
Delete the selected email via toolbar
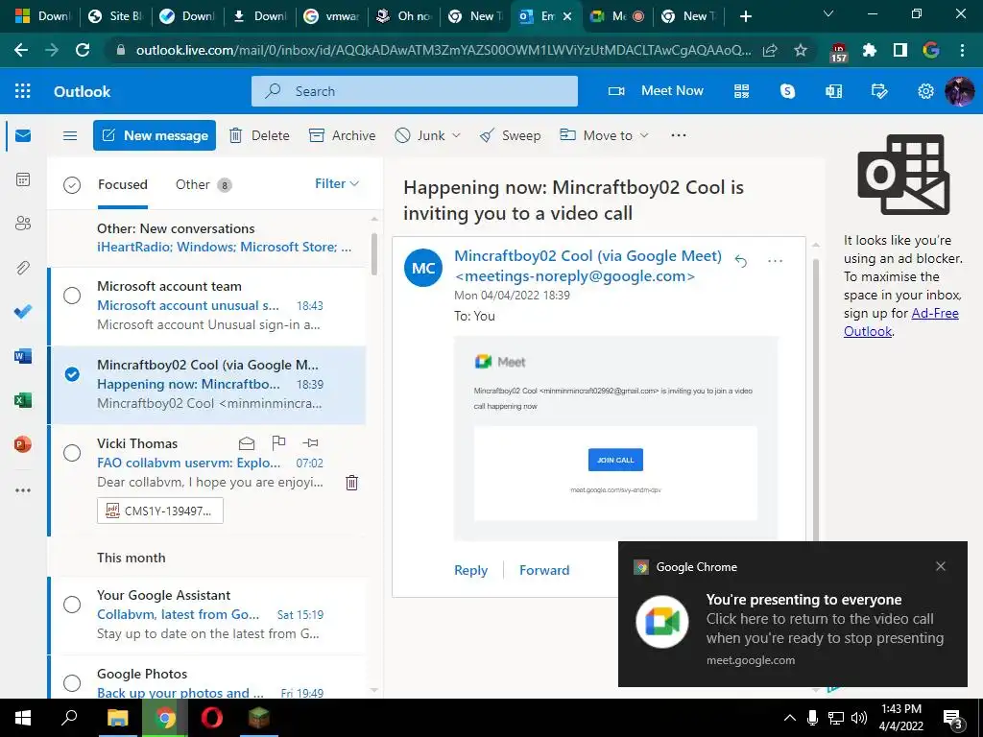coord(259,135)
